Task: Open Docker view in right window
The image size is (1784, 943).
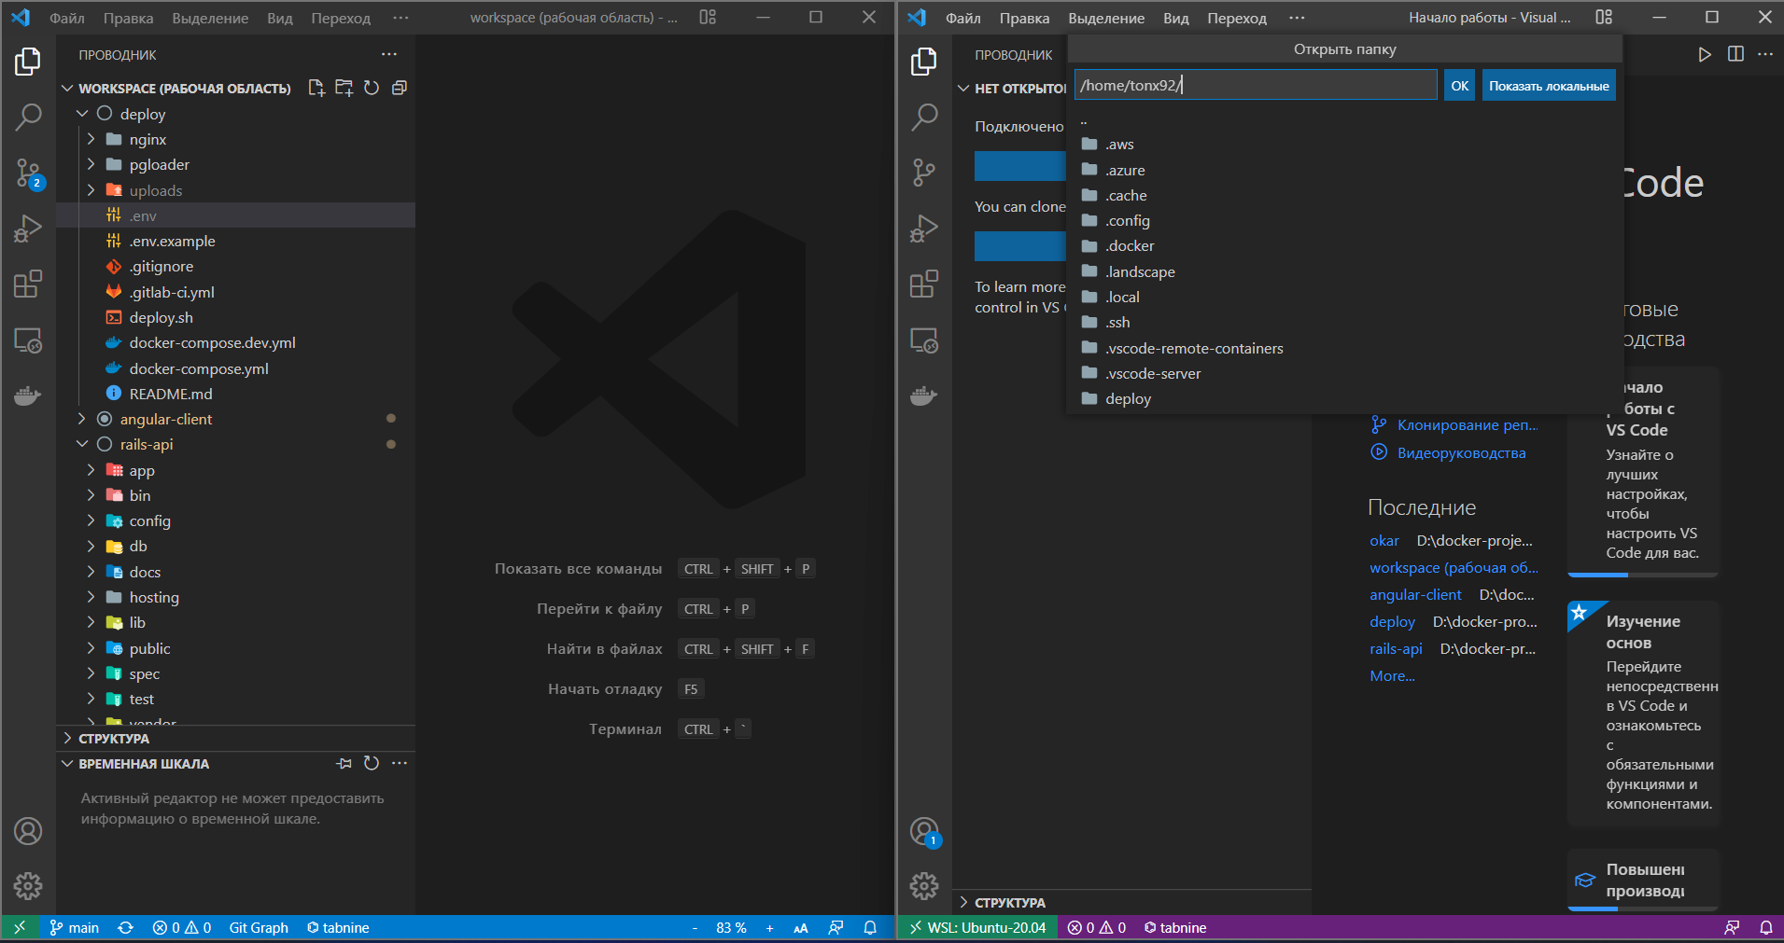Action: pos(924,395)
